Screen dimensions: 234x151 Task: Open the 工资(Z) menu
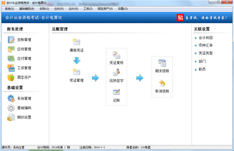(88, 9)
